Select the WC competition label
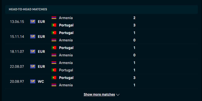The height and width of the screenshot is (101, 202). tap(41, 82)
